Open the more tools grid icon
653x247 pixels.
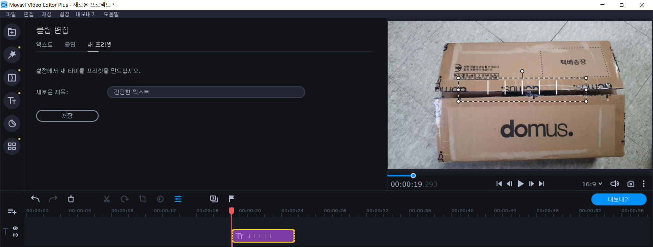pyautogui.click(x=12, y=146)
